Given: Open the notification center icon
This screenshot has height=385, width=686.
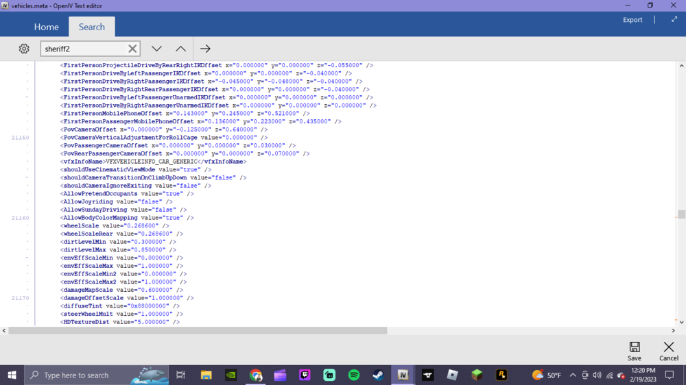Looking at the screenshot, I should coord(670,375).
